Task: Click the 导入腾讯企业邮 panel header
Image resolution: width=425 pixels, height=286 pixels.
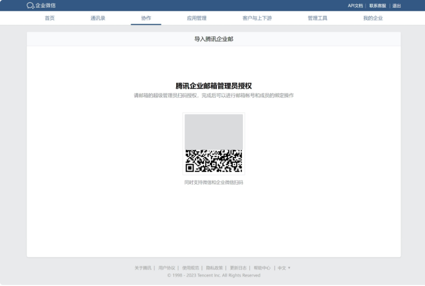Action: point(214,39)
